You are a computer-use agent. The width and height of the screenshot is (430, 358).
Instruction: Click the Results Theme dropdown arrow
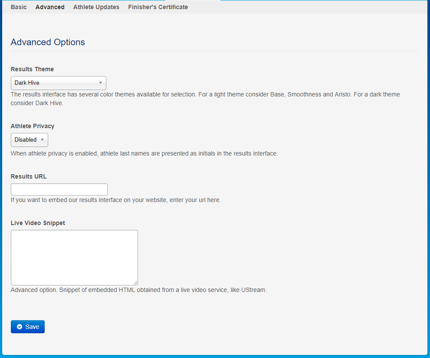[100, 83]
